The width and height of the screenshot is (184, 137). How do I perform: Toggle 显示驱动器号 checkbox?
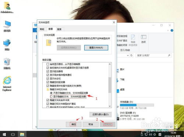point(48,71)
